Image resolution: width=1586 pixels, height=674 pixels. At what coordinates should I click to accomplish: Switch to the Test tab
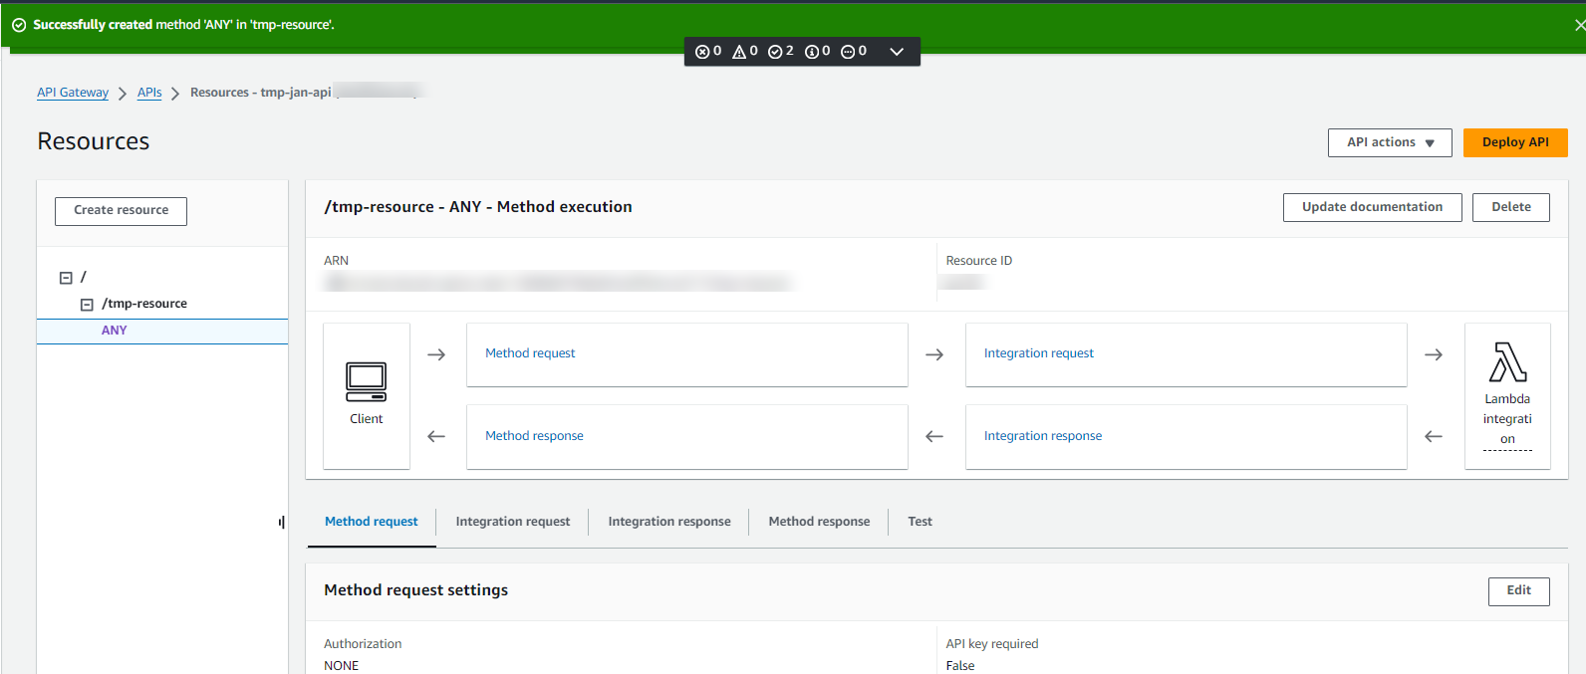click(920, 522)
